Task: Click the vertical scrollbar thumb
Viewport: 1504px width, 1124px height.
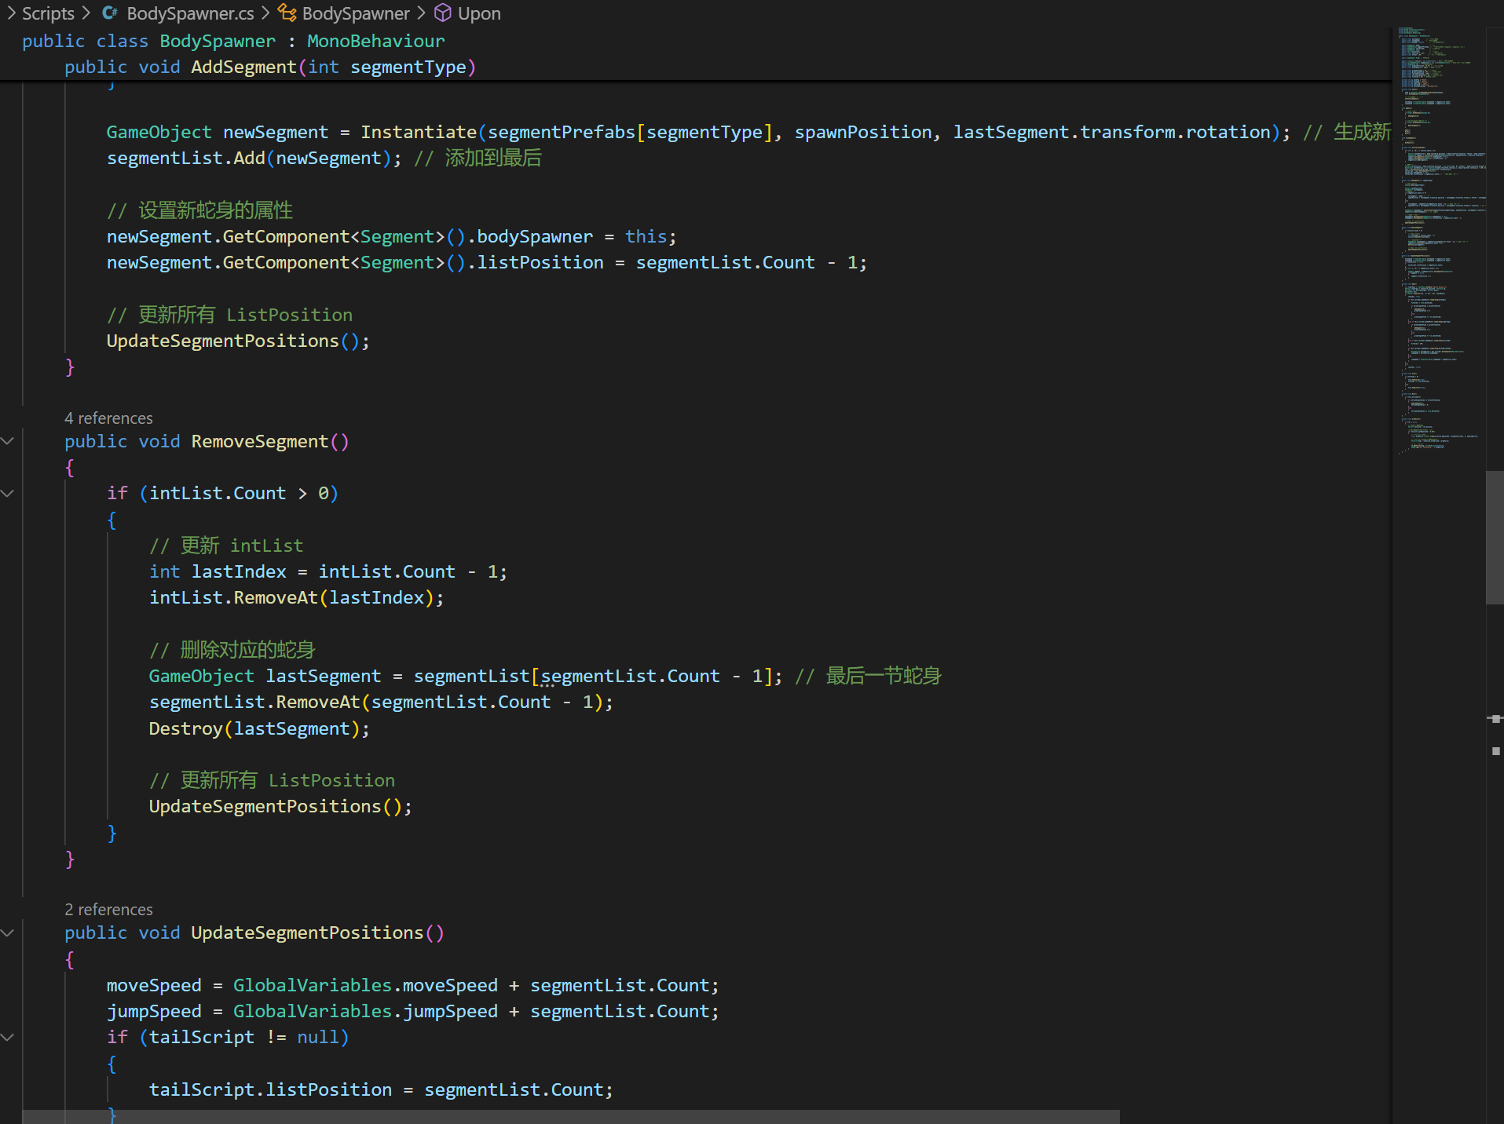Action: [1495, 538]
